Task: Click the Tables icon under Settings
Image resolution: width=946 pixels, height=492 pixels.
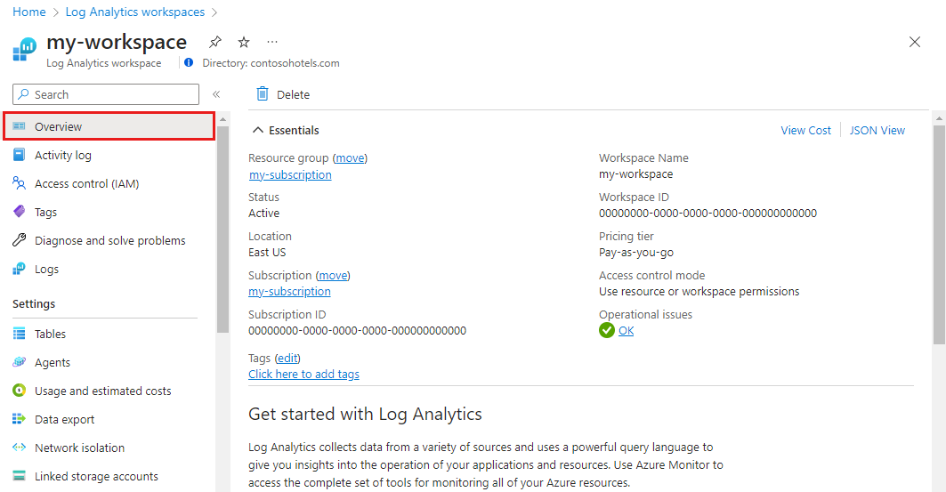Action: 20,334
